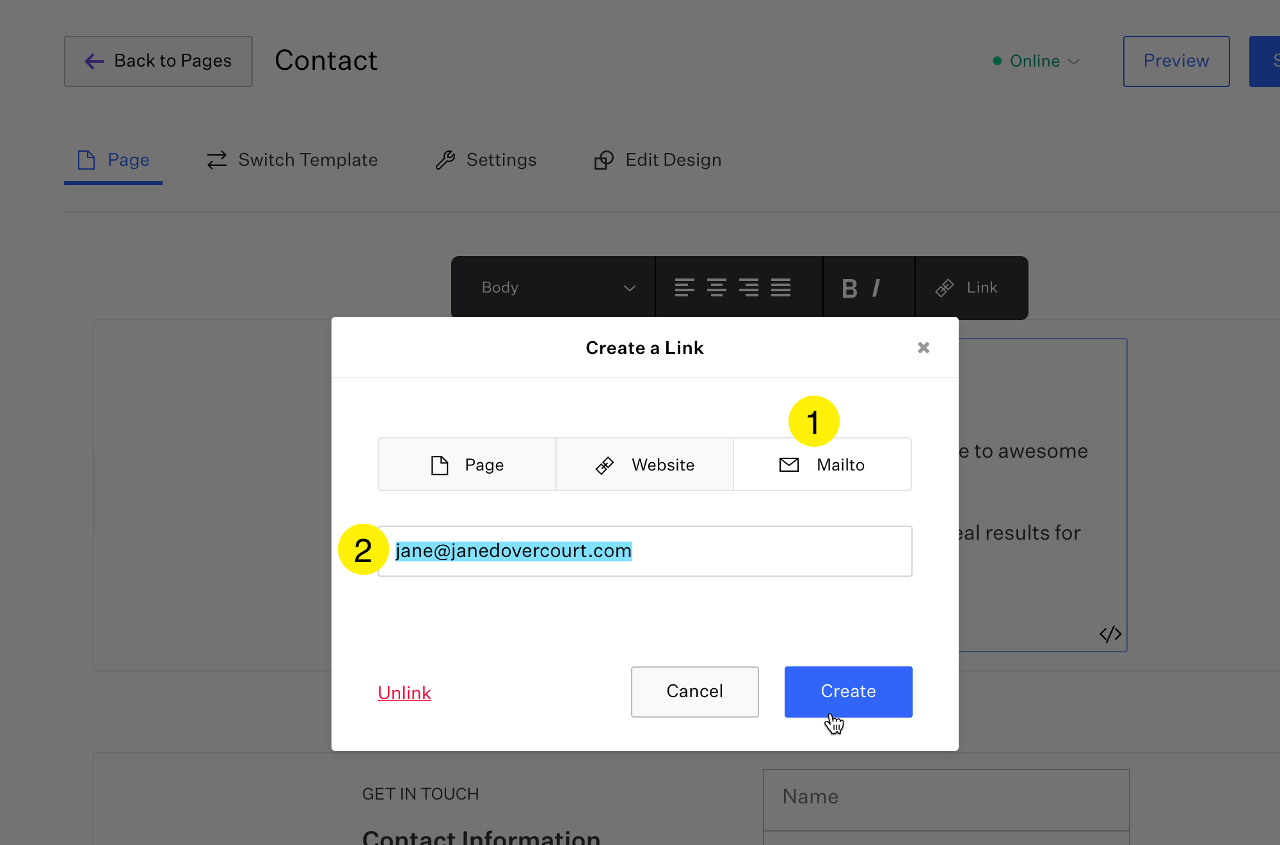Click the email address input field
This screenshot has height=845, width=1280.
pos(644,551)
